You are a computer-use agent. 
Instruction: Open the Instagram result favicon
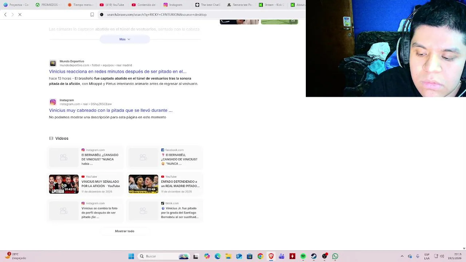click(53, 102)
